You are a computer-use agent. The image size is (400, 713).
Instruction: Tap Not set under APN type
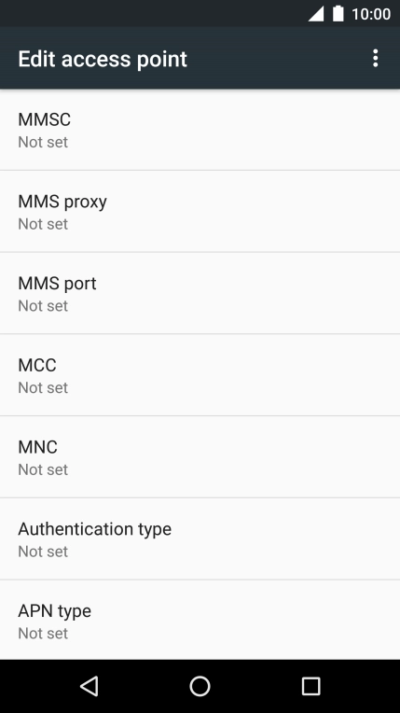tap(43, 634)
